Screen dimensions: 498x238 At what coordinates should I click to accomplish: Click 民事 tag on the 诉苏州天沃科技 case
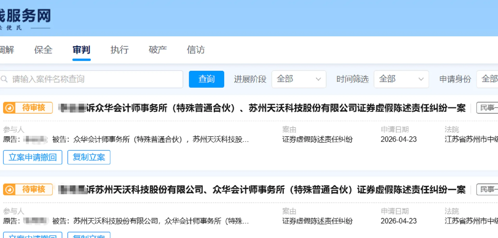click(487, 190)
